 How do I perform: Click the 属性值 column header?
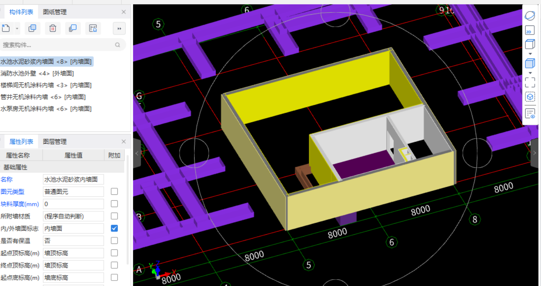tap(73, 155)
